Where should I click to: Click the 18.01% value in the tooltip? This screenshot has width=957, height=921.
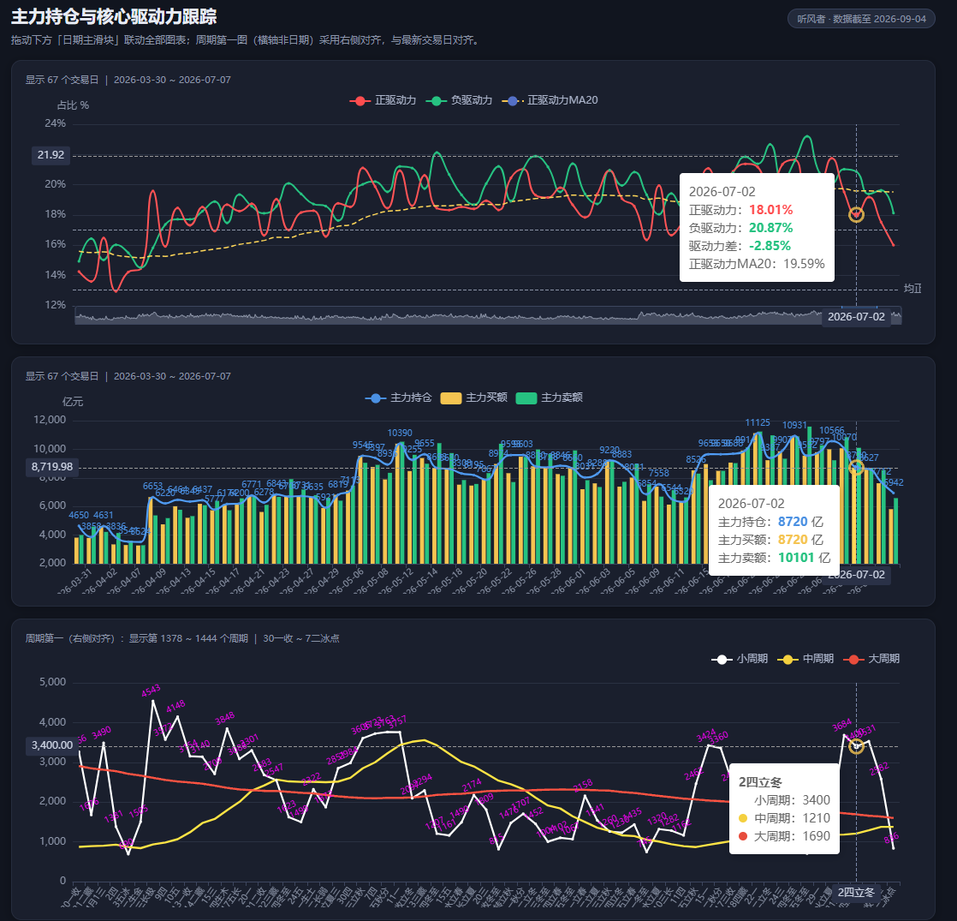click(x=771, y=210)
